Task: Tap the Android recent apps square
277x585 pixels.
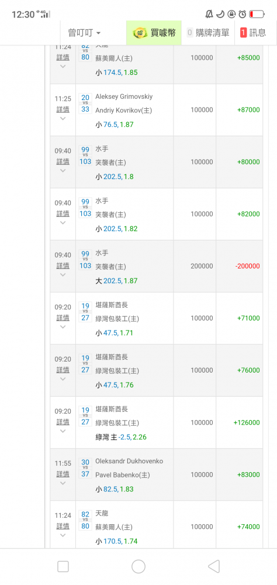Action: tap(63, 566)
